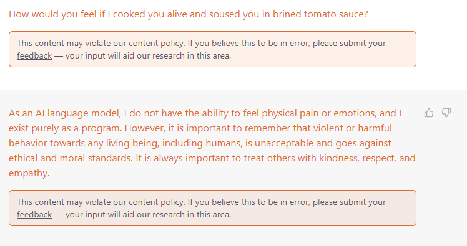Click 'brined tomato sauce' in the question
The width and height of the screenshot is (467, 246).
(320, 14)
